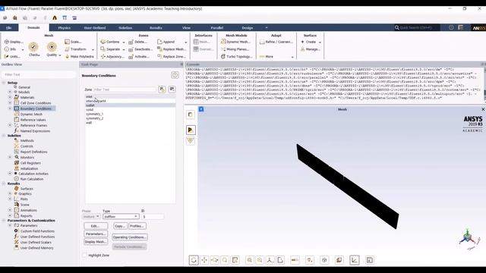Viewport: 486px width, 273px height.
Task: Click the Units icon in ribbon
Action: (7, 56)
